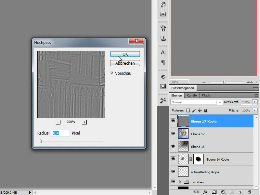Hide the Ebene 14 Kopie layer
The image size is (260, 195).
coord(173,159)
